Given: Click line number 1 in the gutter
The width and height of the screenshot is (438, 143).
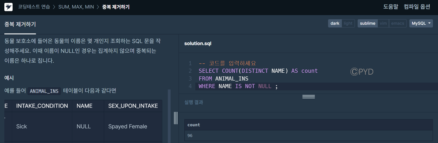Looking at the screenshot, I should pos(190,63).
